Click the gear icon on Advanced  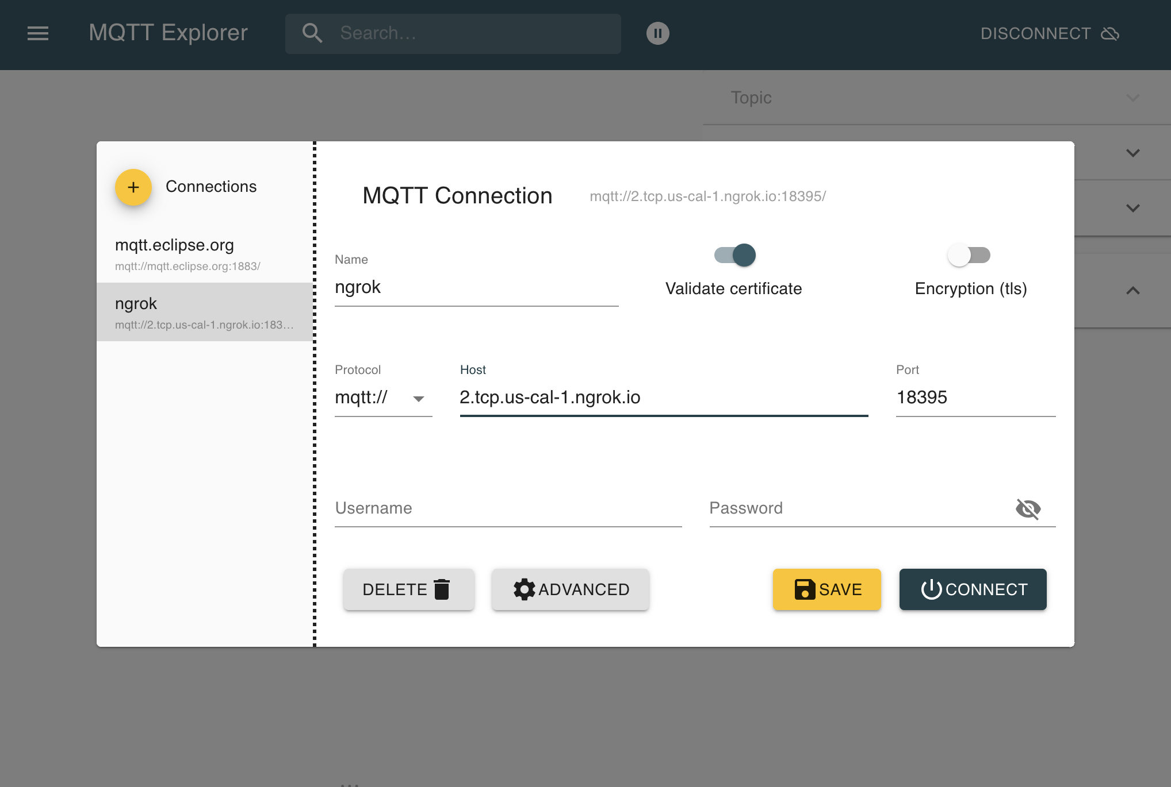524,589
